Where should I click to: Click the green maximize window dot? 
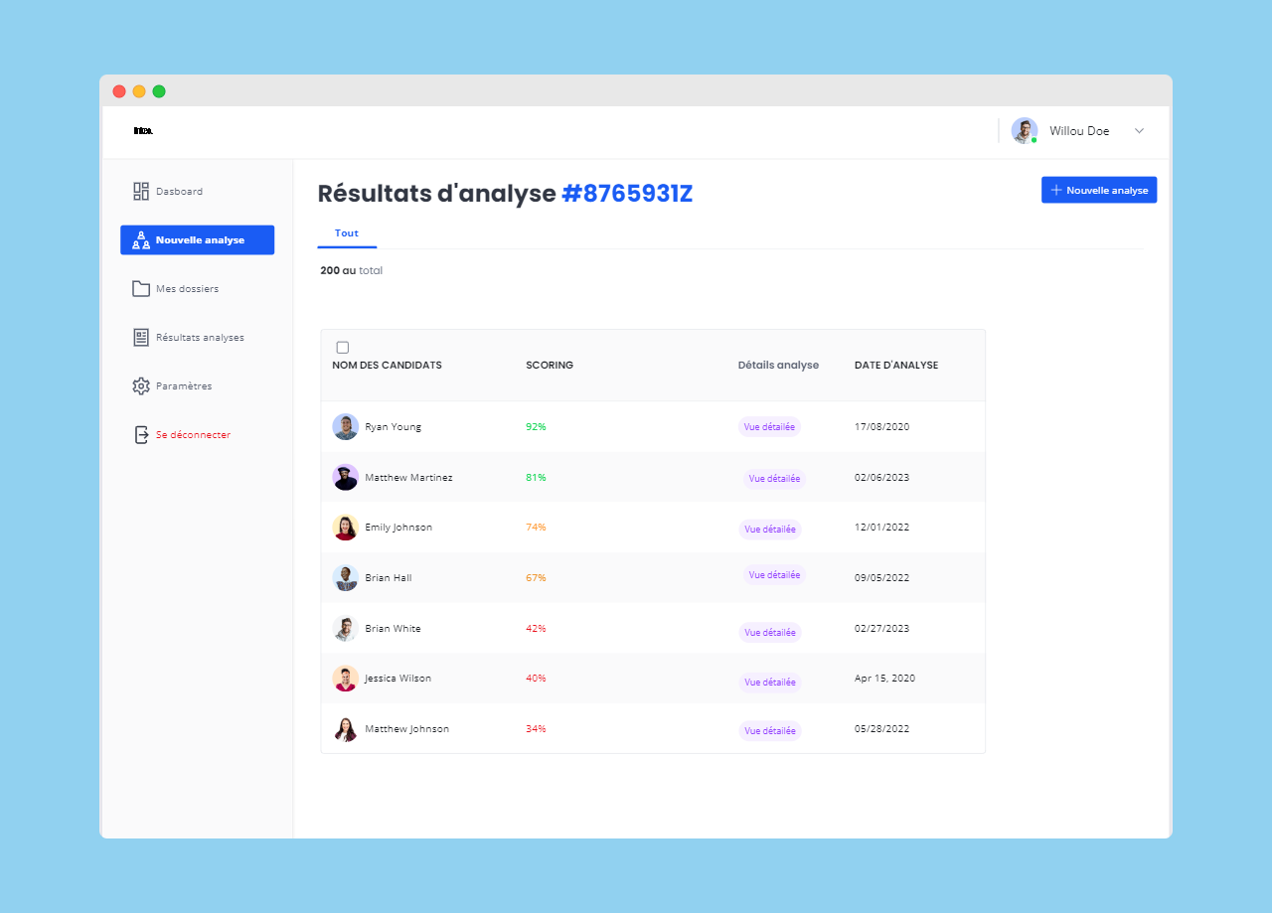[159, 91]
